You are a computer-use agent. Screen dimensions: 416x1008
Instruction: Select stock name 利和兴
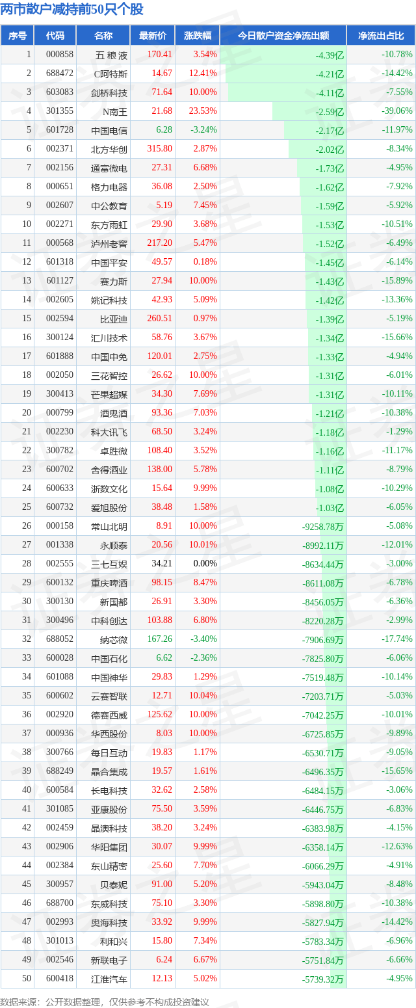pos(114,941)
